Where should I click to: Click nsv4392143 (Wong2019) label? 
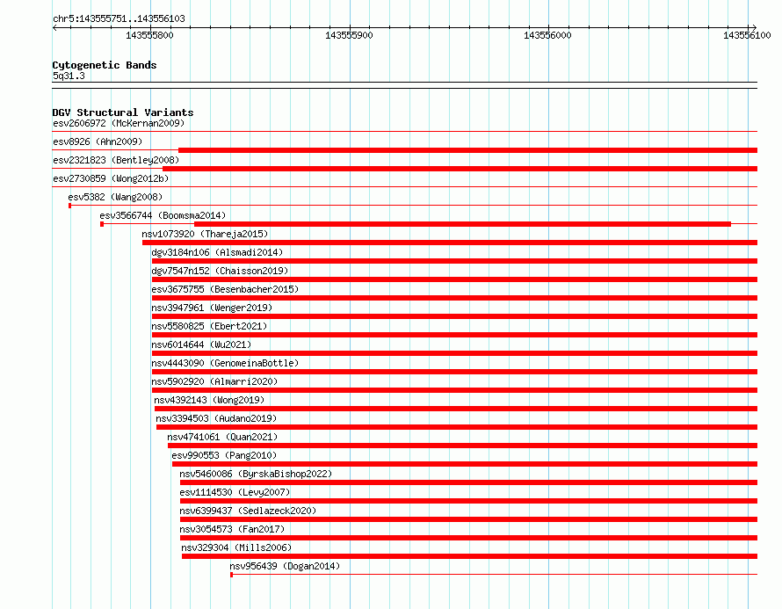coord(209,400)
